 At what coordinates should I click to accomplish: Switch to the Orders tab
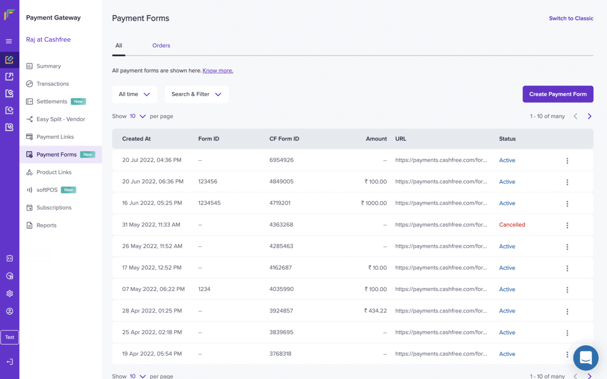click(x=161, y=45)
